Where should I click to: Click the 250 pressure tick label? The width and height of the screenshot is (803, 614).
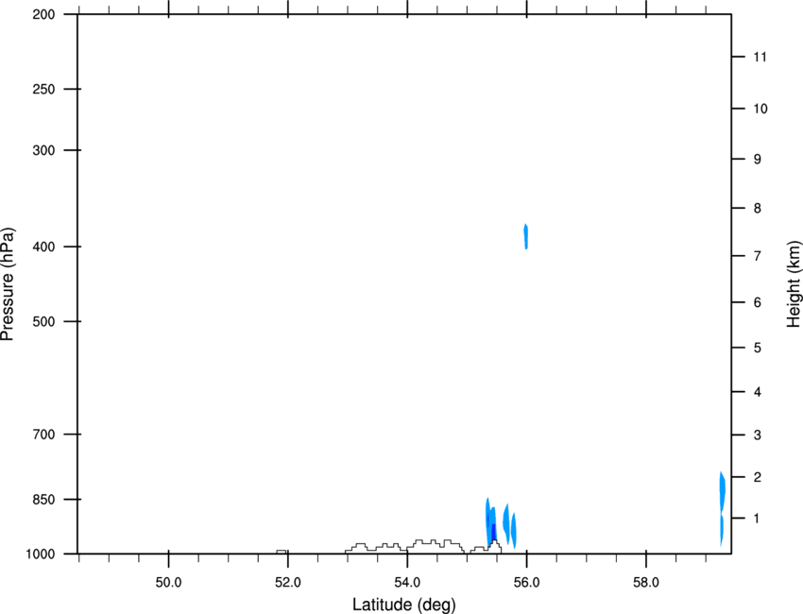(43, 89)
